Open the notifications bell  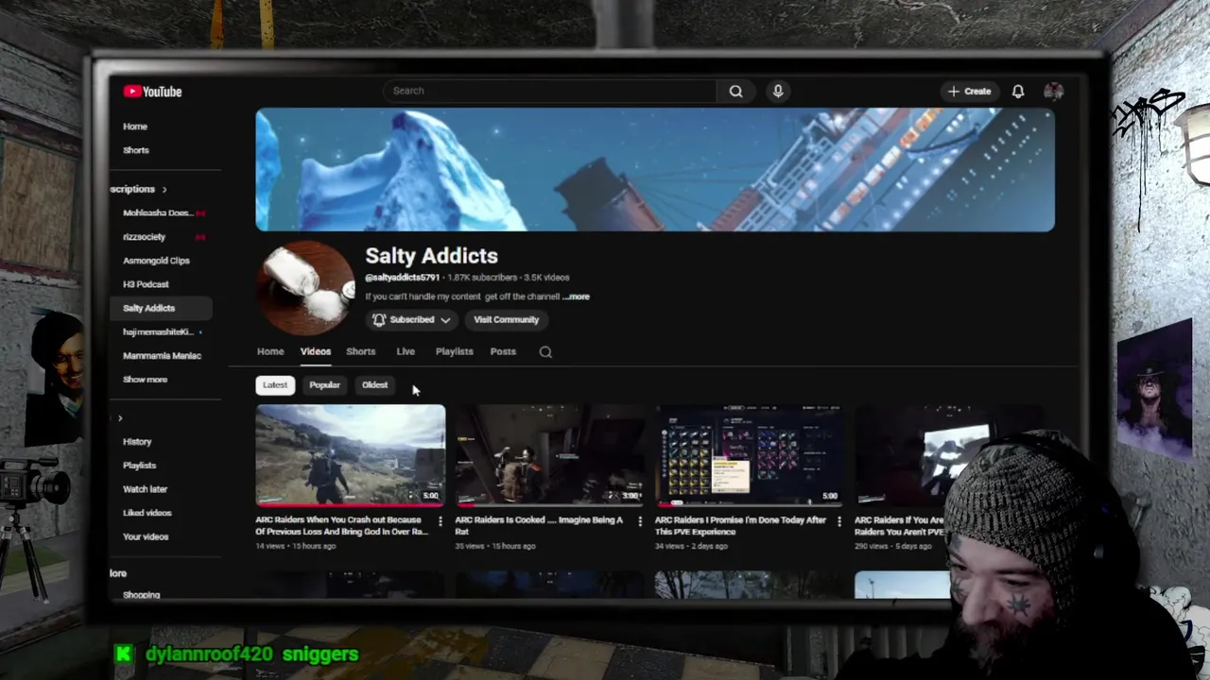coord(1018,91)
